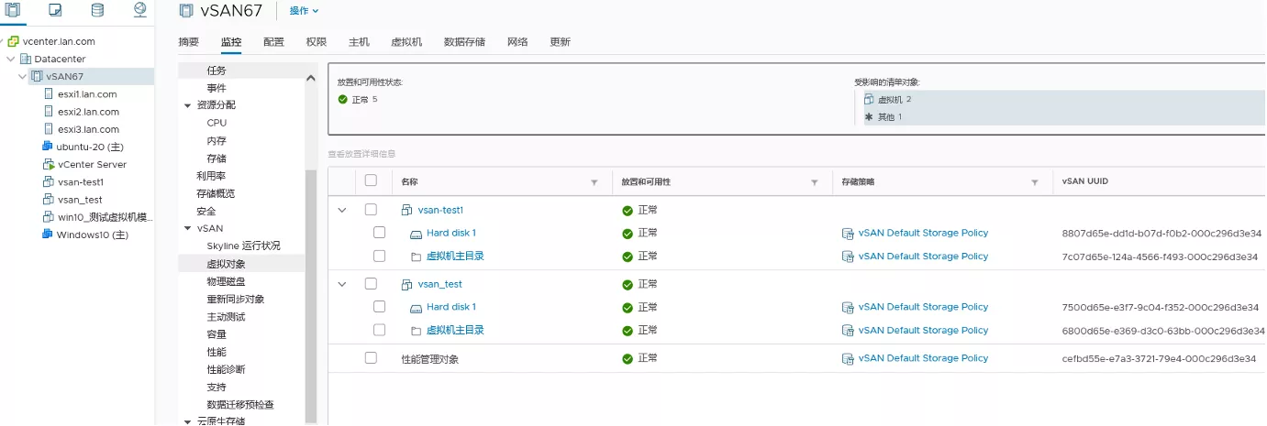Check the box for vsan-test1 row
Viewport: 1267px width, 426px height.
click(x=371, y=210)
